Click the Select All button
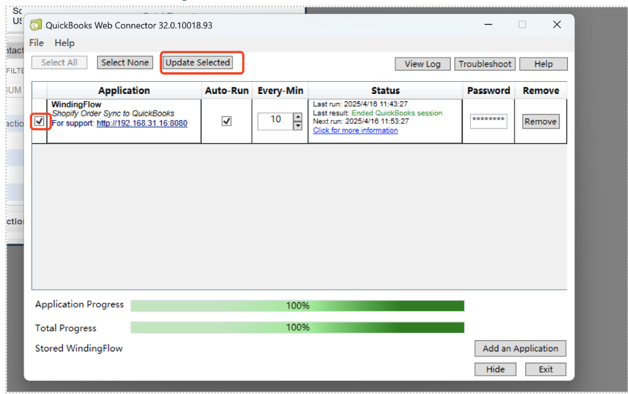Image resolution: width=628 pixels, height=394 pixels. tap(59, 62)
